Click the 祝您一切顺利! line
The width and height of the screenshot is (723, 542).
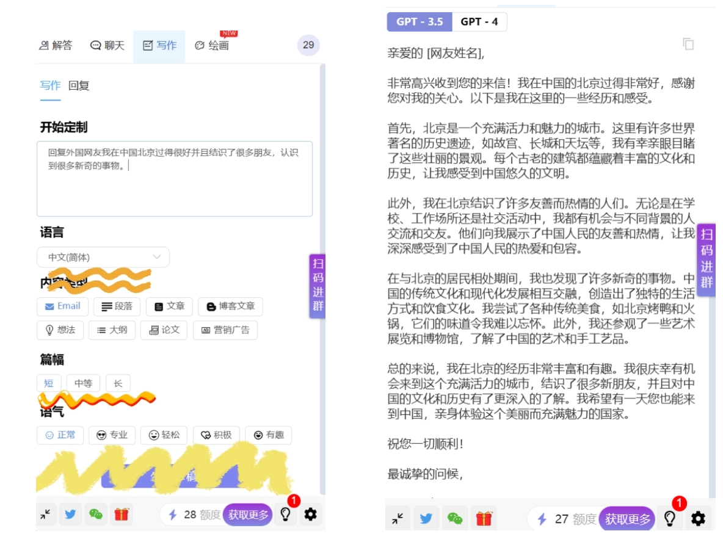[x=425, y=444]
